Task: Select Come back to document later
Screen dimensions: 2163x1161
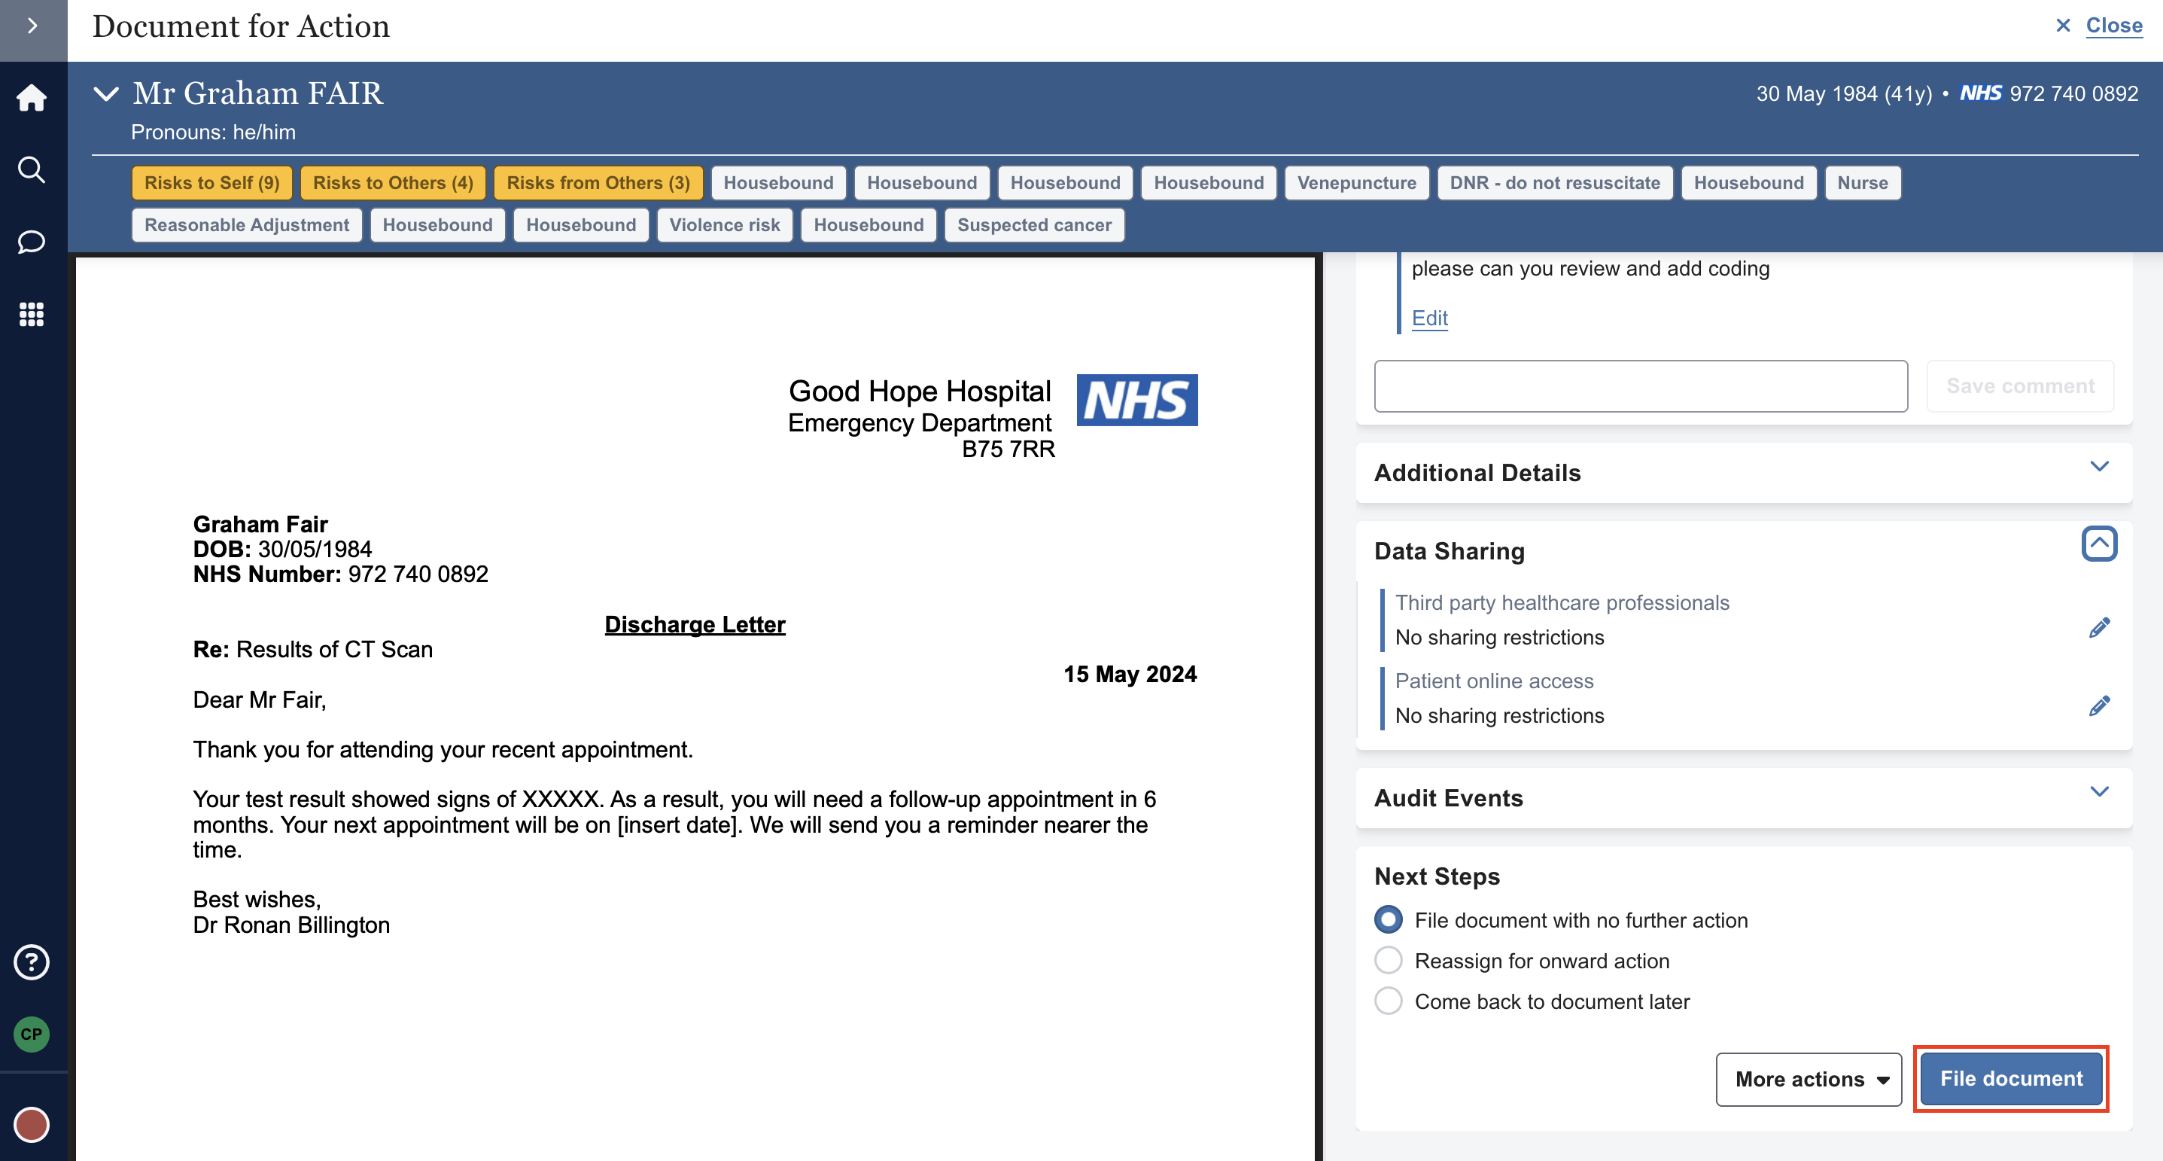Action: tap(1388, 1001)
